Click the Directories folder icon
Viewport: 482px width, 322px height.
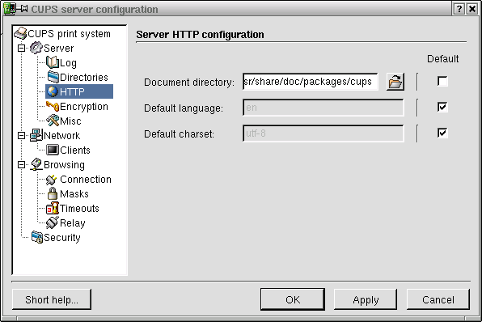click(x=53, y=77)
